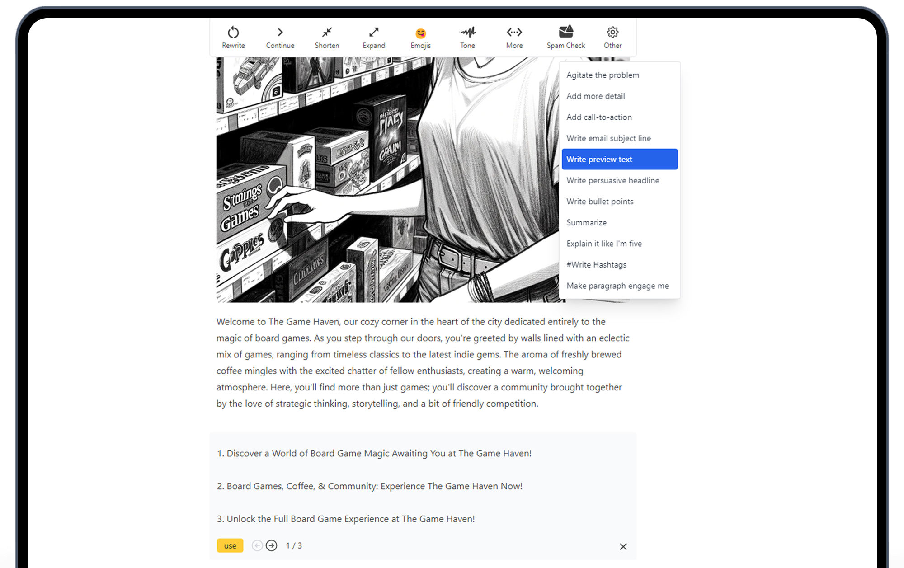
Task: Open the More options tool
Action: (514, 33)
